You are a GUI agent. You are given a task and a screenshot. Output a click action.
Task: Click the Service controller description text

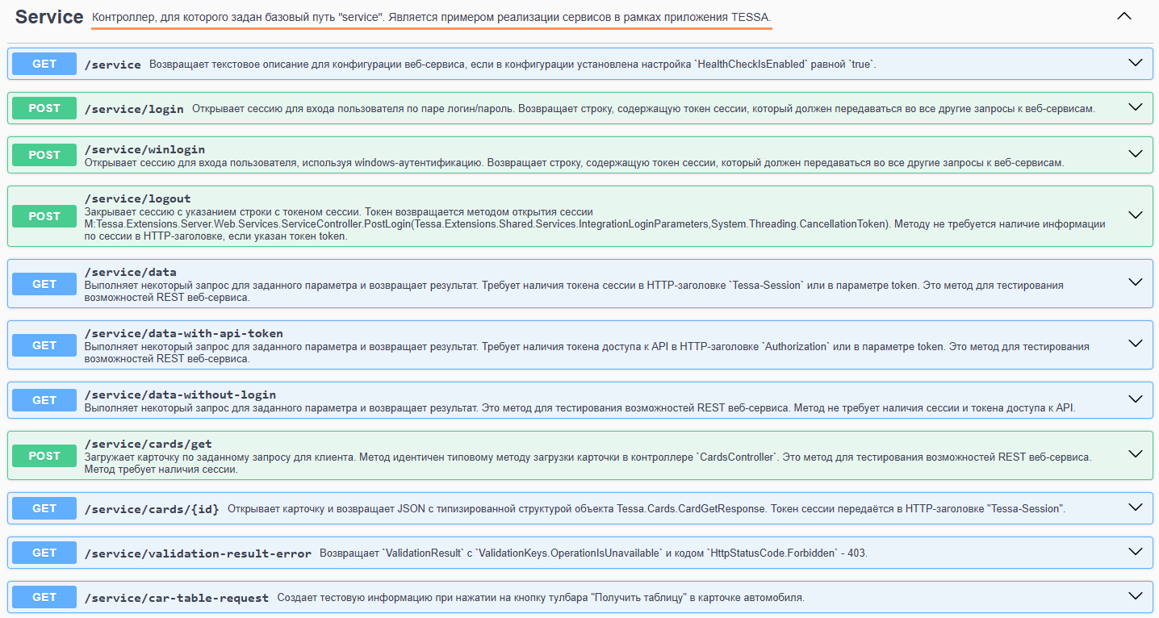[x=431, y=17]
